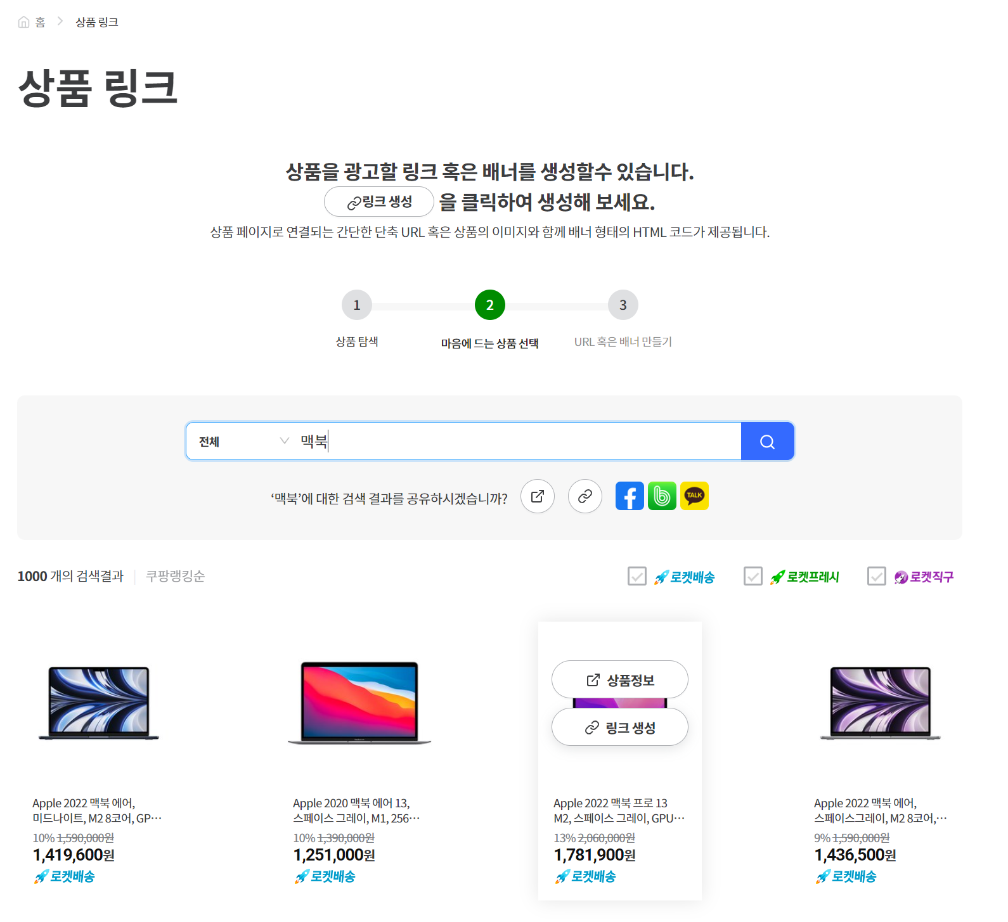Click 링크 생성 on MacBook Pro 13 card
The image size is (1008, 922).
620,727
